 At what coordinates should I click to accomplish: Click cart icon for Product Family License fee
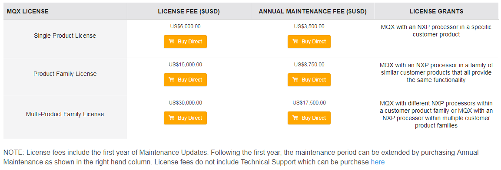[172, 80]
